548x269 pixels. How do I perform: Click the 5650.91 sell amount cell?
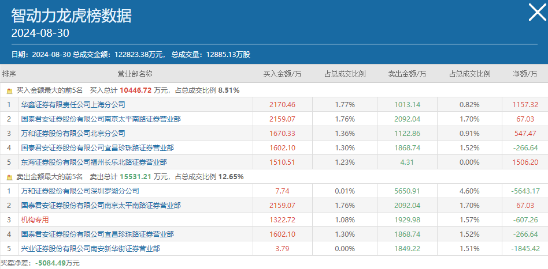coord(407,191)
